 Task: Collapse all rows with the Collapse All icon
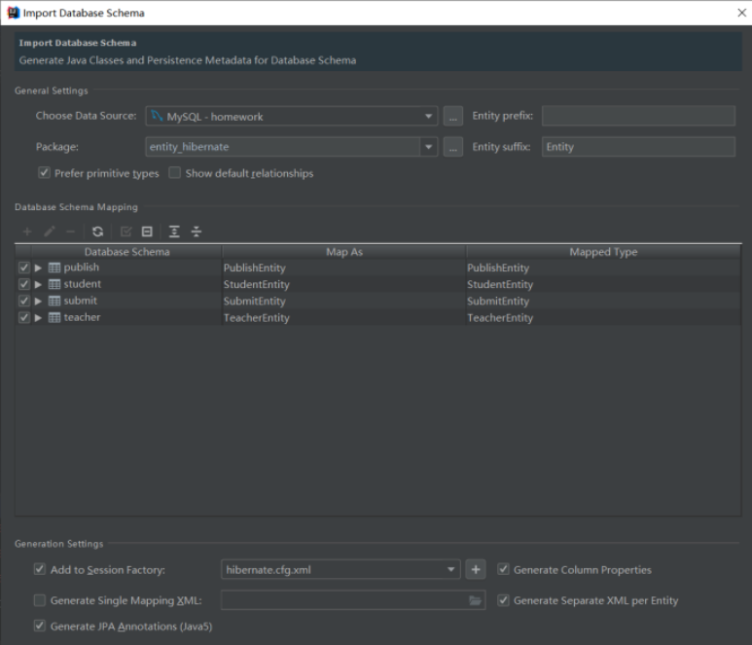197,232
